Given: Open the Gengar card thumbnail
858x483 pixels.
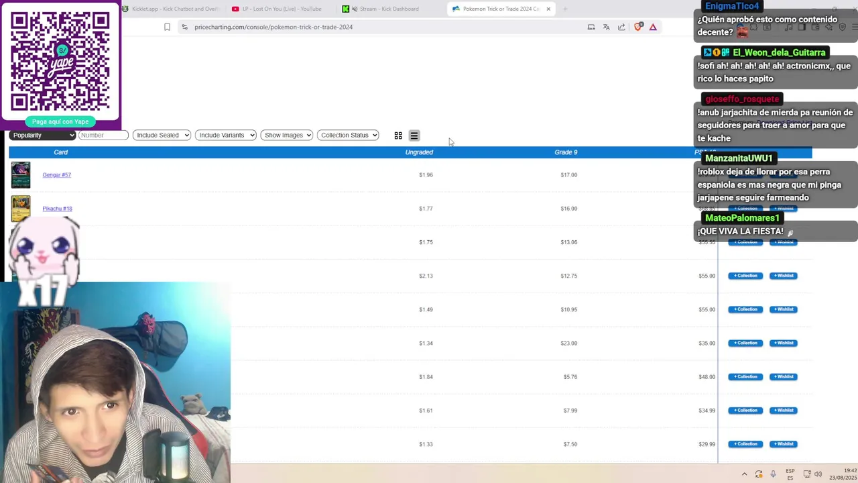Looking at the screenshot, I should 21,175.
